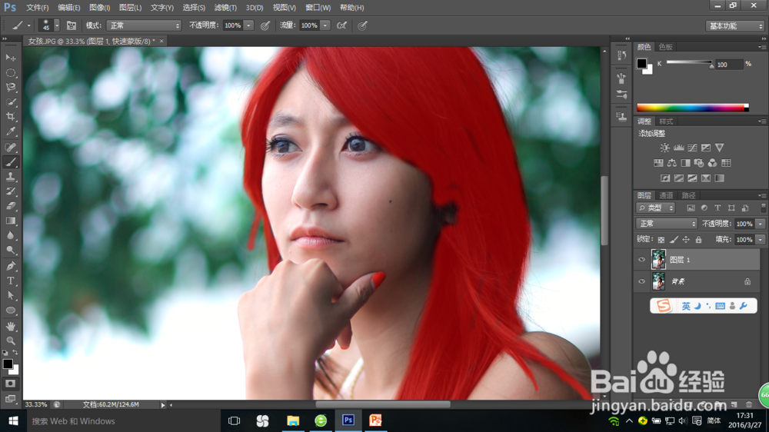
Task: Open the History panel icon
Action: click(622, 55)
